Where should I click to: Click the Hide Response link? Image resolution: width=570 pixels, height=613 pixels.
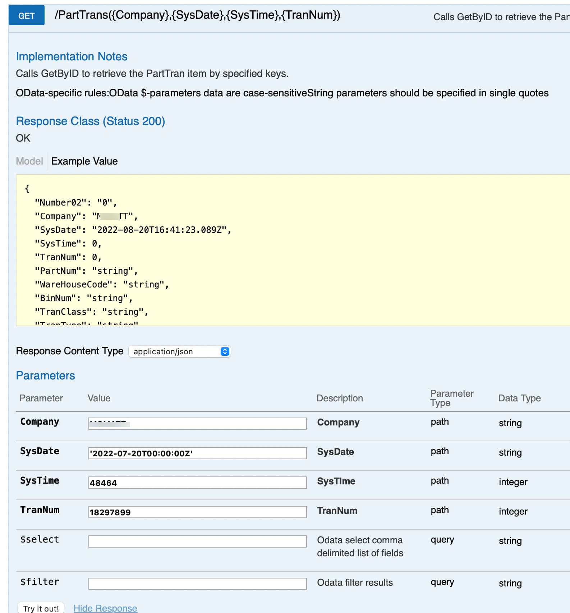click(105, 608)
